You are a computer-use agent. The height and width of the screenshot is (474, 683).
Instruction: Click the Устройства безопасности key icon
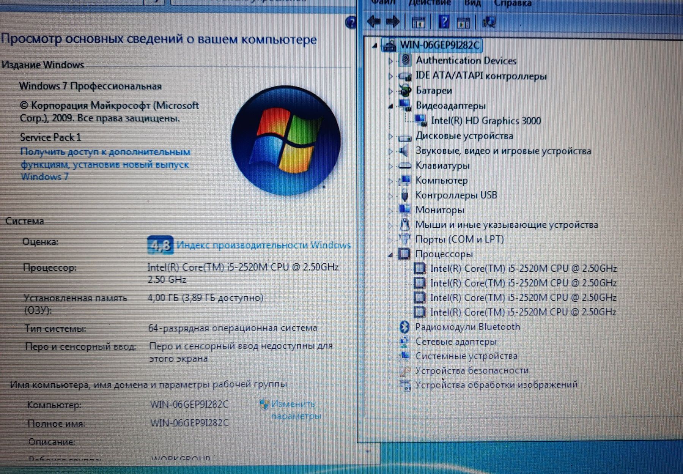click(x=404, y=370)
